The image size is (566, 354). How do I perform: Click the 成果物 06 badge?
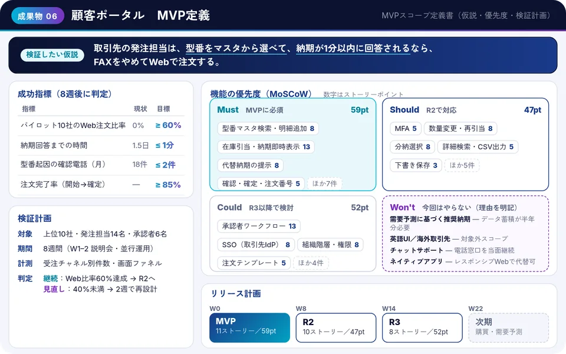coord(38,16)
